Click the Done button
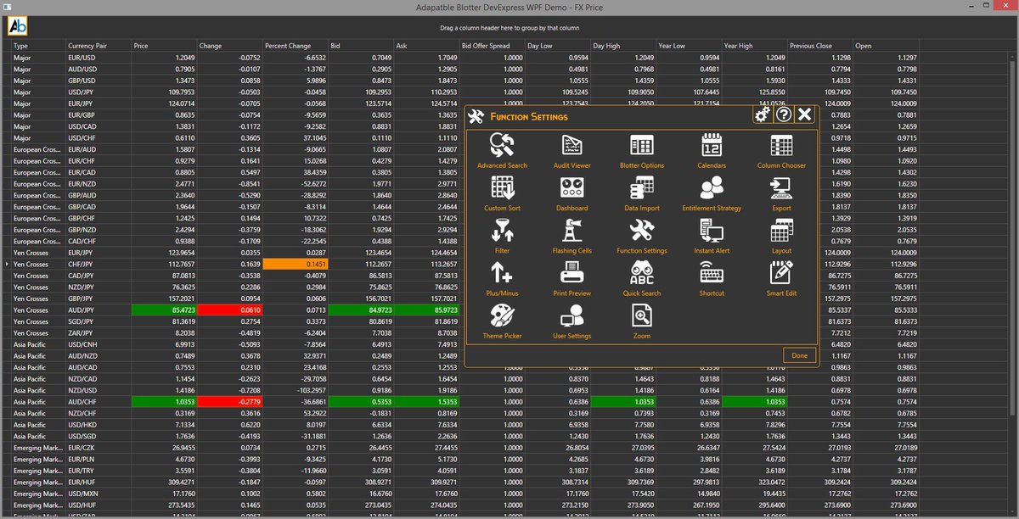Viewport: 1019px width, 519px height. click(799, 355)
